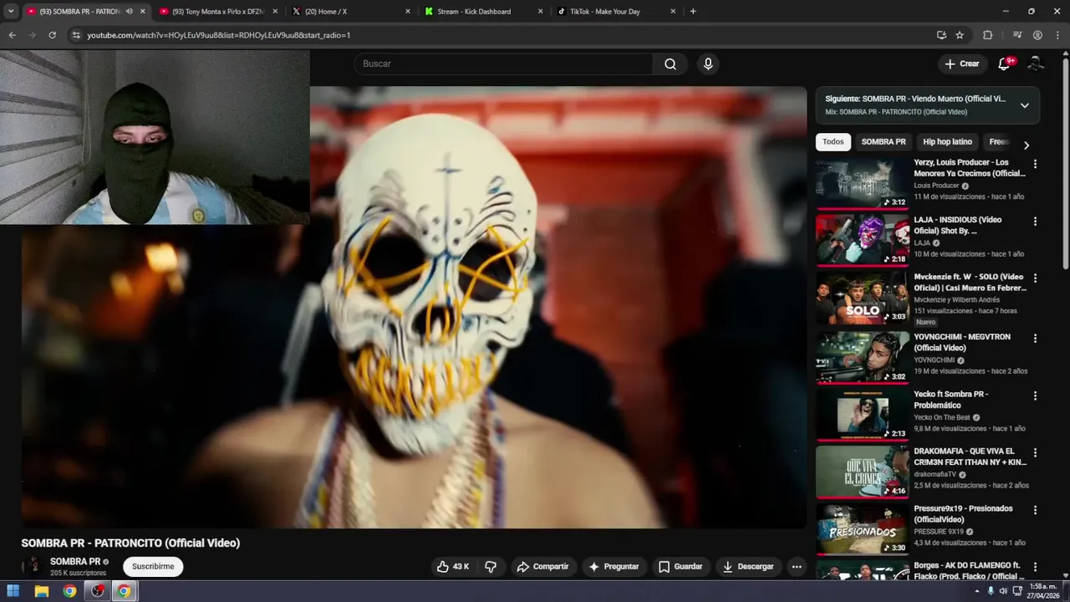Open options menu for Mvckenzie ft. W SOLO video

[1035, 278]
